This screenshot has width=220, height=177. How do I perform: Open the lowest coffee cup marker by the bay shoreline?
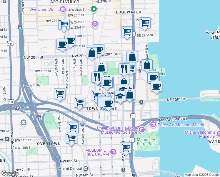coord(156,86)
